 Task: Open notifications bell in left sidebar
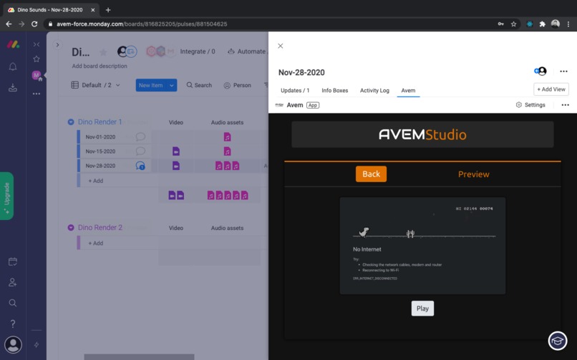pyautogui.click(x=13, y=66)
